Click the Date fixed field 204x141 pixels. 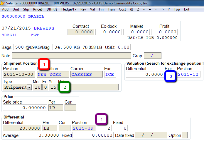[151, 135]
